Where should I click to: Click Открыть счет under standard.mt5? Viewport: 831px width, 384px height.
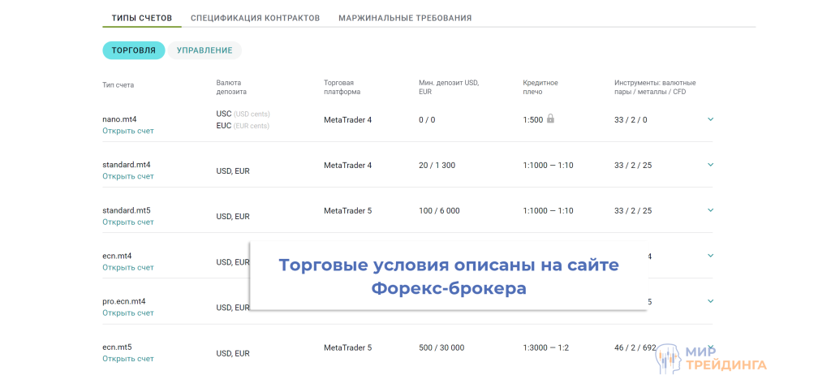click(127, 222)
